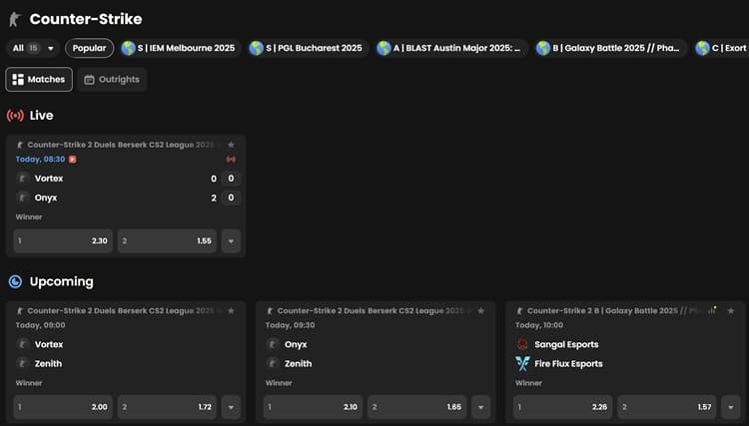Click the Counter-Strike logo icon in header
Screen dimensions: 749x426
(15, 19)
